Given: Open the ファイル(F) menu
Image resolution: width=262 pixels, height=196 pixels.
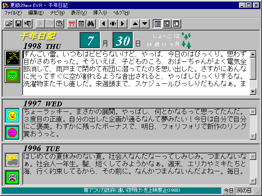Looking at the screenshot, I should pos(13,13).
